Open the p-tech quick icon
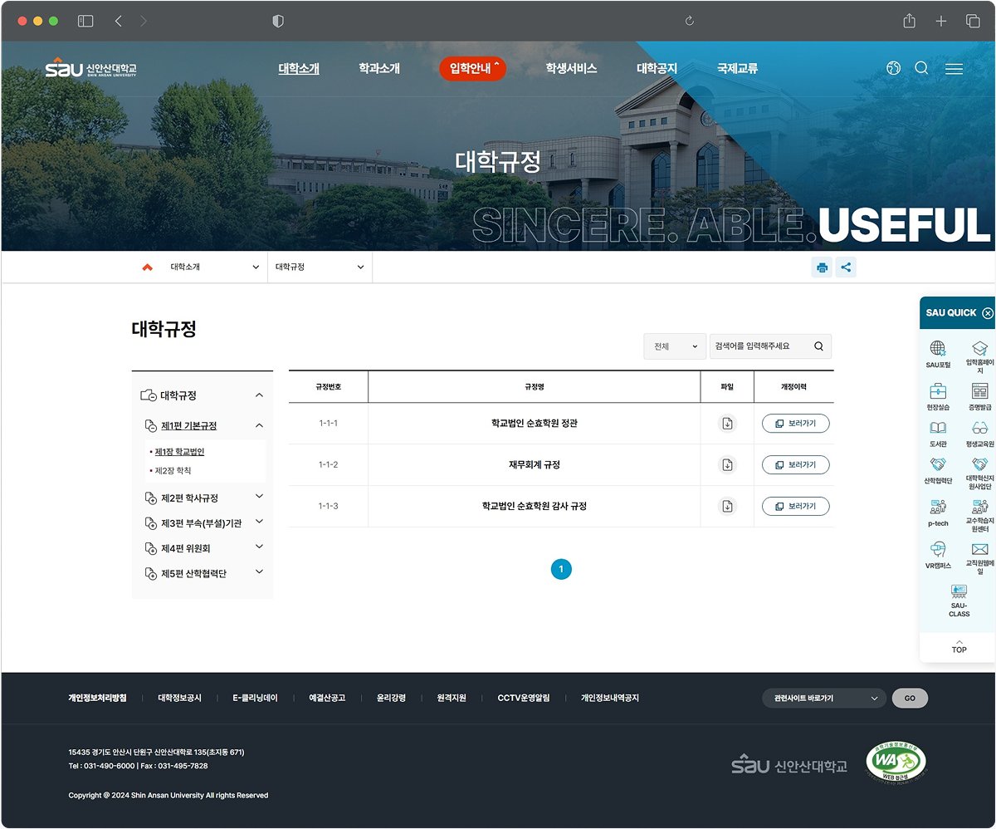996x829 pixels. click(x=938, y=507)
